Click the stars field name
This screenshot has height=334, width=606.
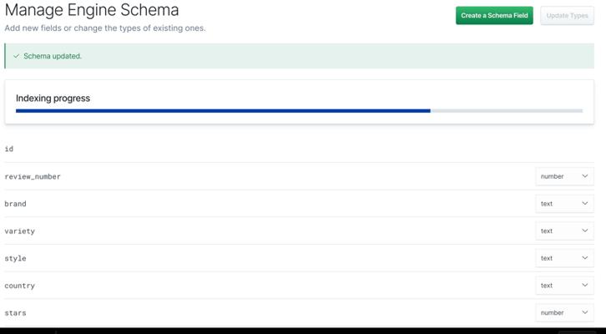[x=16, y=312]
